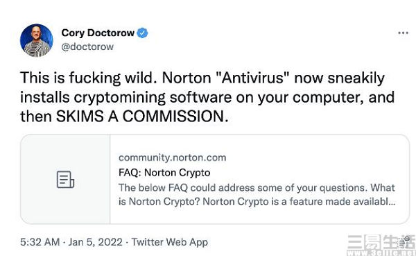Visit the @doctorow handle link
Viewport: 416px width, 256px height.
[87, 46]
